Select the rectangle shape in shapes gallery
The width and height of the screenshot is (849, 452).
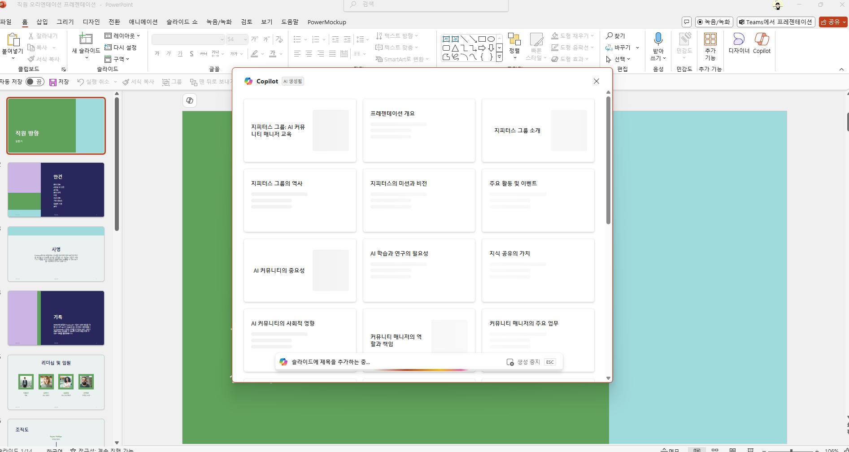click(x=482, y=39)
